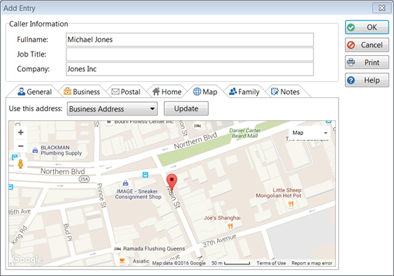Click the red location pin on Main St

tap(172, 182)
